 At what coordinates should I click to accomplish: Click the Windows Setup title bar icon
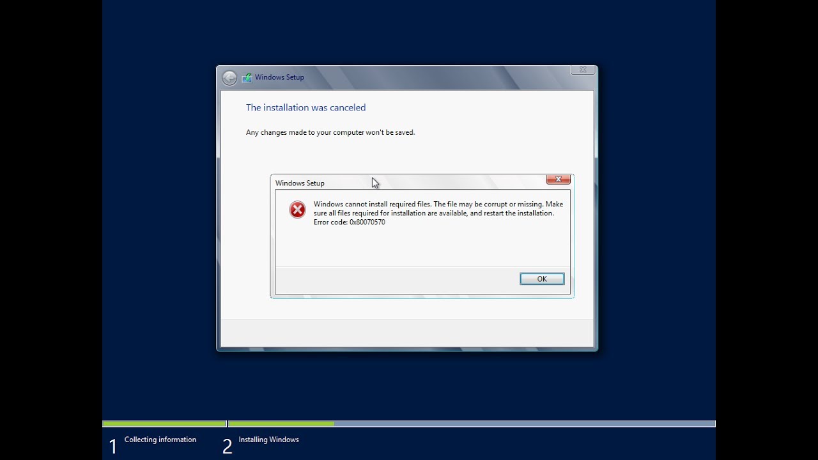tap(247, 78)
